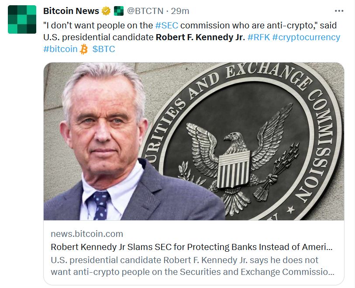Open the article preview image
The width and height of the screenshot is (355, 288).
point(194,141)
